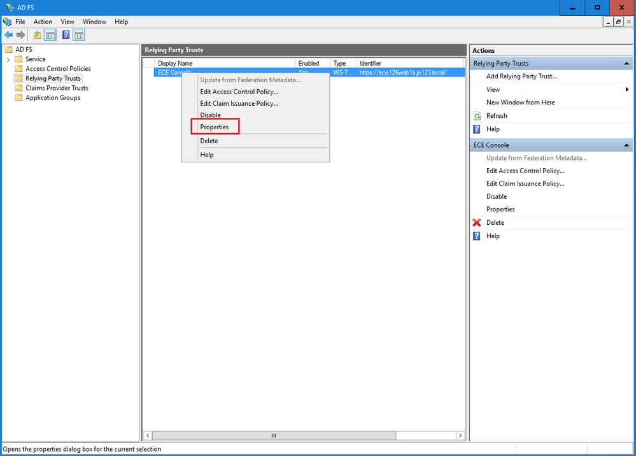Open the Help menu in menu bar
This screenshot has width=636, height=456.
point(121,22)
